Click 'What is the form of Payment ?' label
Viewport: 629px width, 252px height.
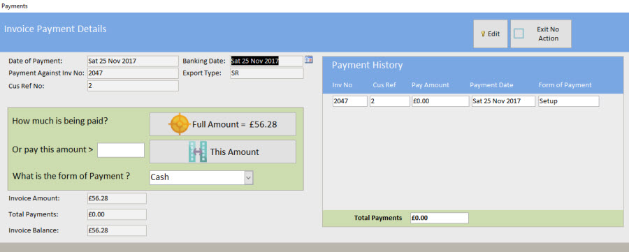click(71, 176)
